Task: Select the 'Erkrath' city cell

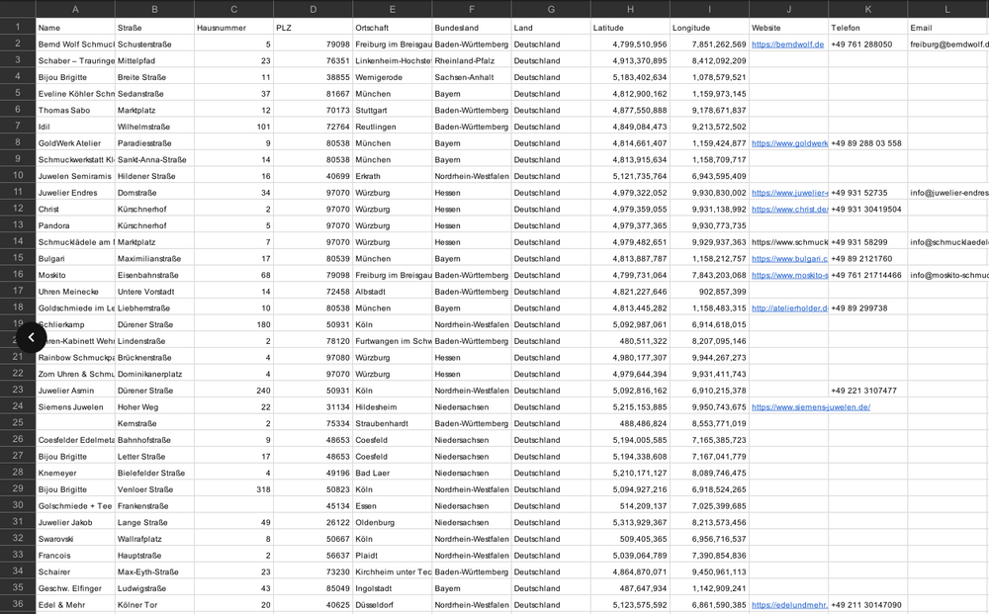Action: (x=393, y=176)
